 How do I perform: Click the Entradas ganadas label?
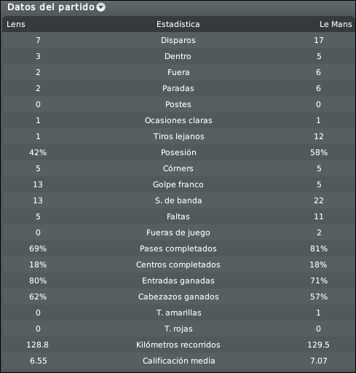pyautogui.click(x=178, y=280)
